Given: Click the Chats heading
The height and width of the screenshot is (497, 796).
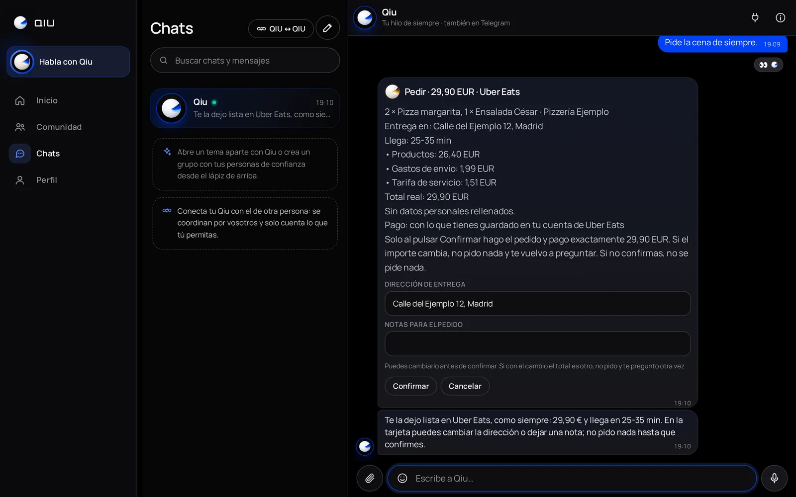Looking at the screenshot, I should (172, 28).
